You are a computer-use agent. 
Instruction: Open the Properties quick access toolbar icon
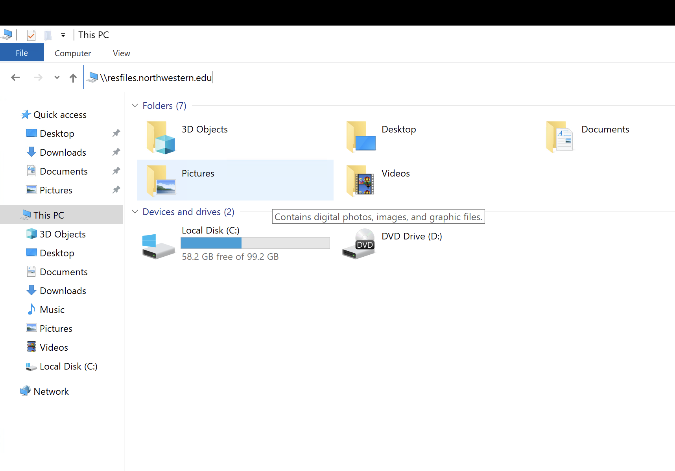tap(31, 35)
